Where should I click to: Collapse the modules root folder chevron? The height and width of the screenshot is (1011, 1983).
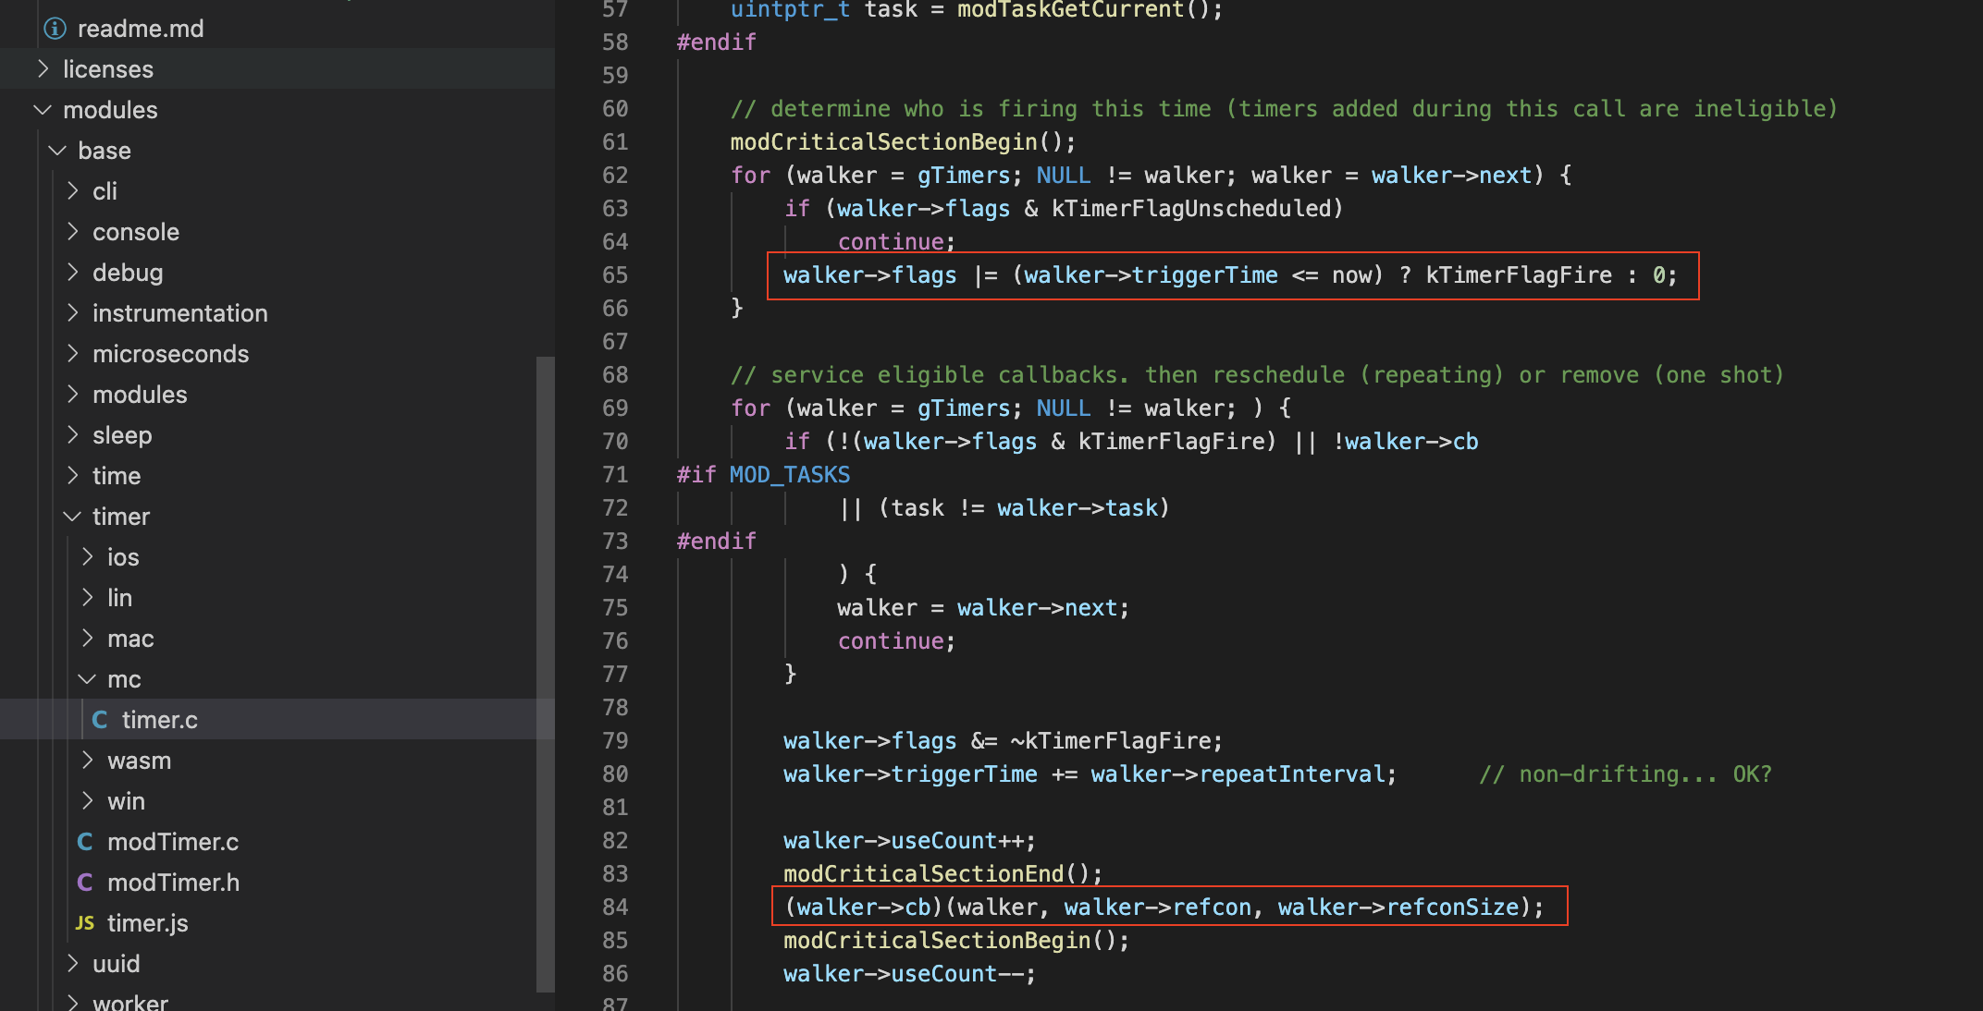43,110
